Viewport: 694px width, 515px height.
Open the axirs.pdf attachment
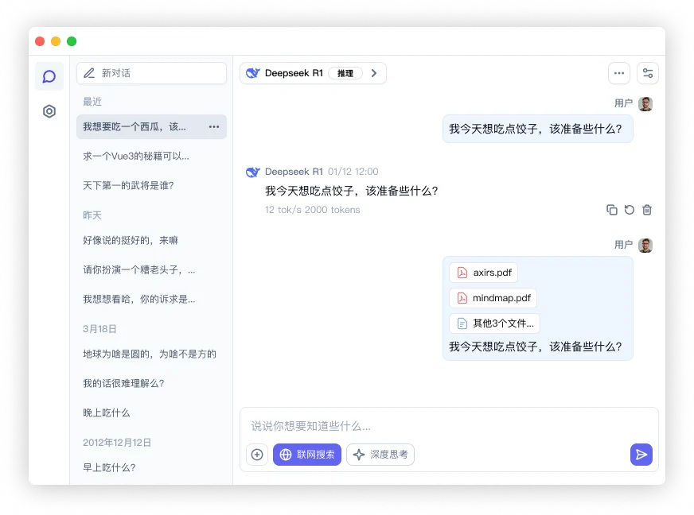(x=483, y=272)
